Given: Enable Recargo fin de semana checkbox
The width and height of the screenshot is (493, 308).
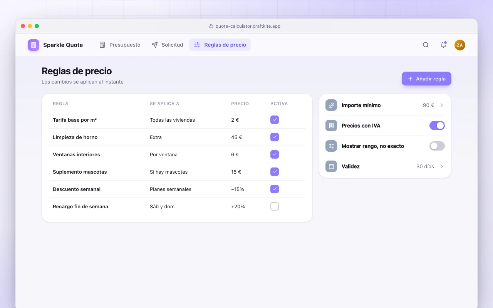Looking at the screenshot, I should [x=275, y=206].
